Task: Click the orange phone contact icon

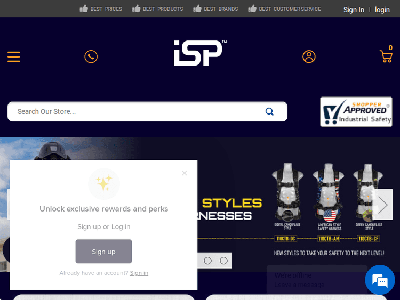Action: 91,56
